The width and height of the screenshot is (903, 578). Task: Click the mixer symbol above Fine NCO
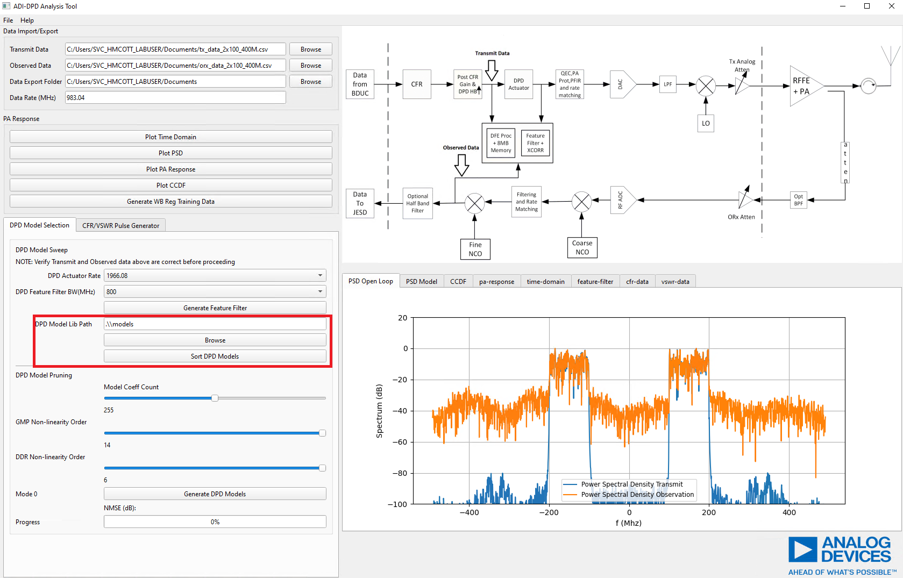474,203
